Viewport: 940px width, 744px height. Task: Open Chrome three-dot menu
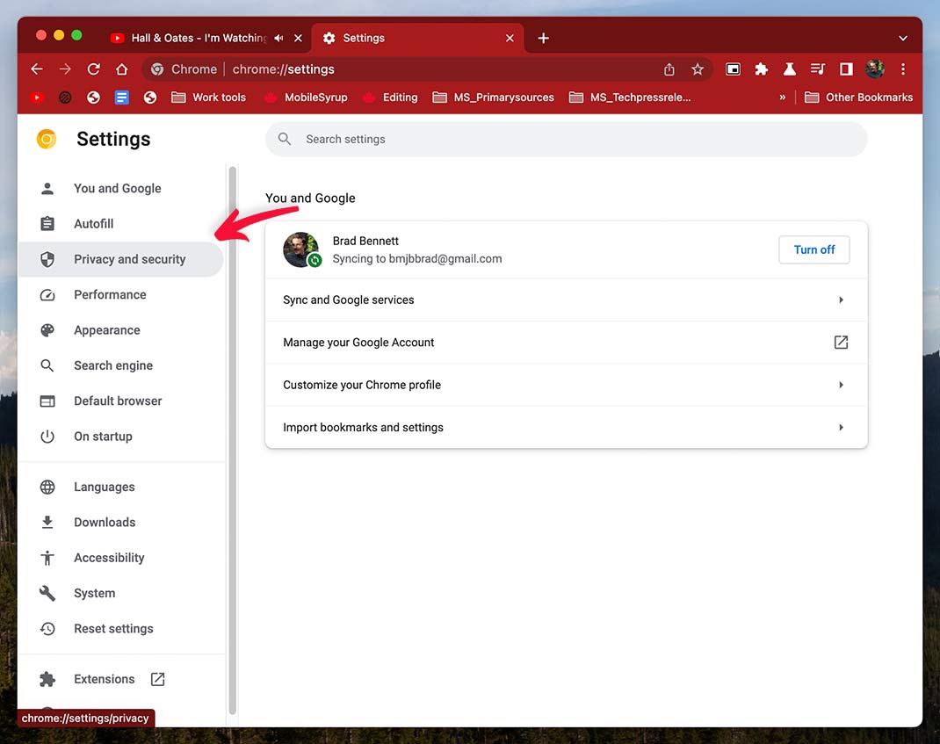[x=903, y=69]
